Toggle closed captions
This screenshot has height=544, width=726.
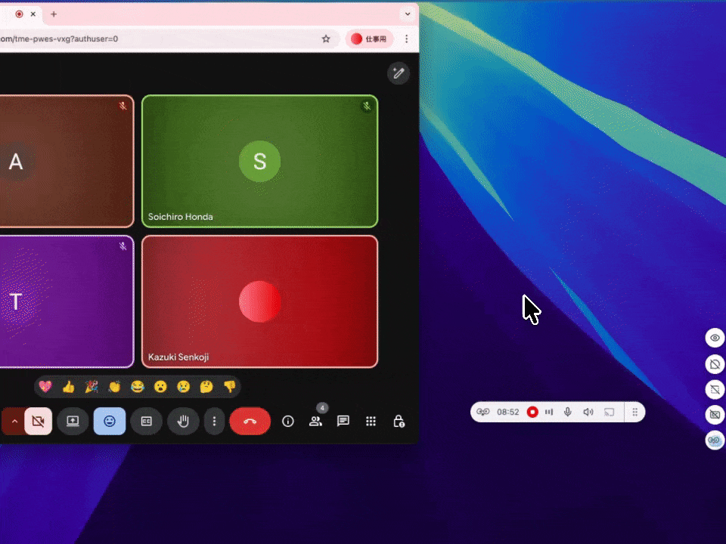coord(147,422)
